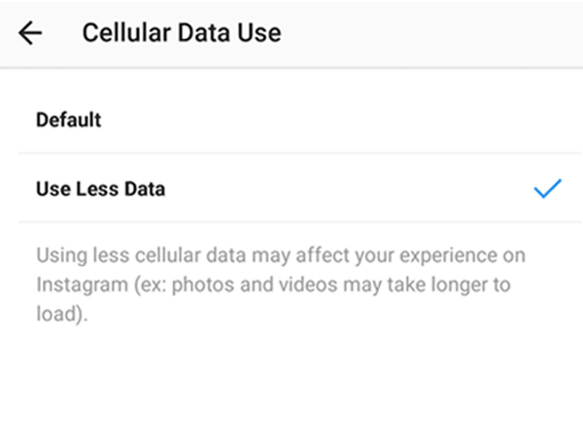
Task: Click the "Use Less Data" label text
Action: click(x=100, y=189)
